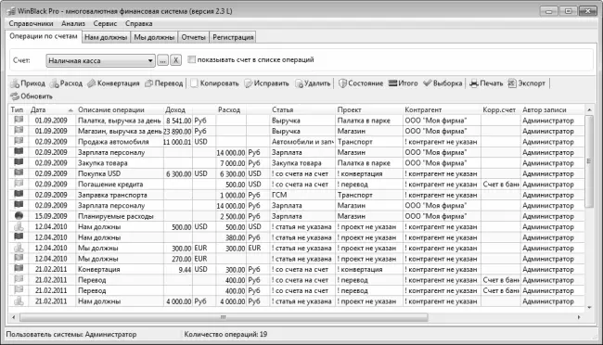
Task: Delete selected operation with Удалить
Action: [313, 83]
